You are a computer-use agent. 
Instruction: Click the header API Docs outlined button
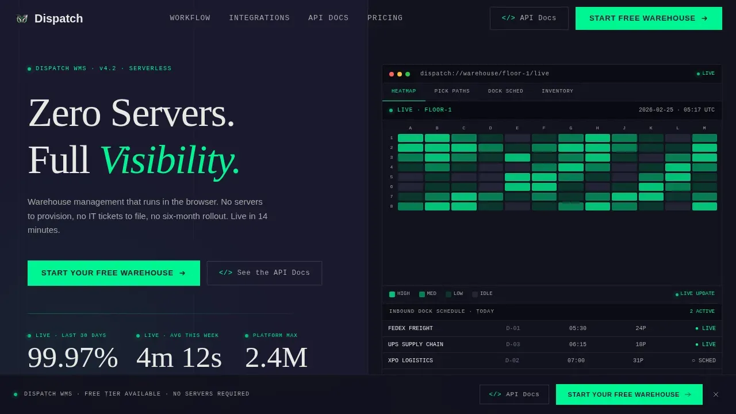(529, 18)
